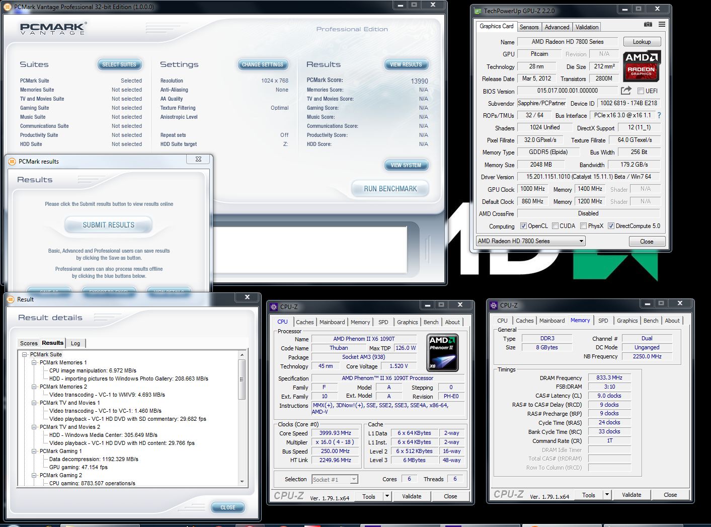Collapse the PCMark Gaming 2 node

pyautogui.click(x=34, y=475)
